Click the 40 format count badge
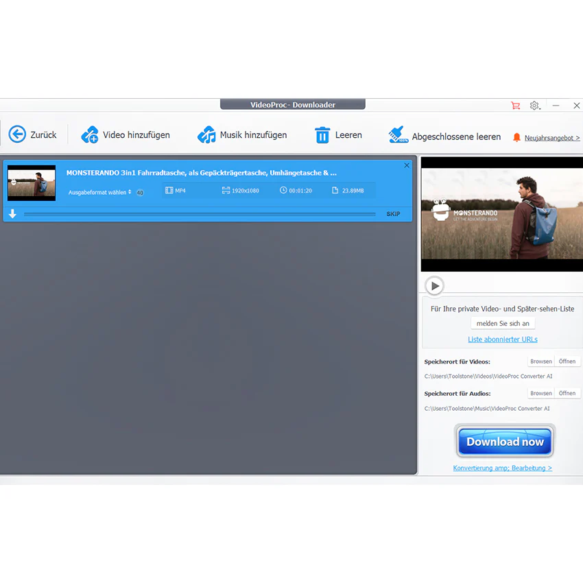This screenshot has height=583, width=583. coord(140,193)
